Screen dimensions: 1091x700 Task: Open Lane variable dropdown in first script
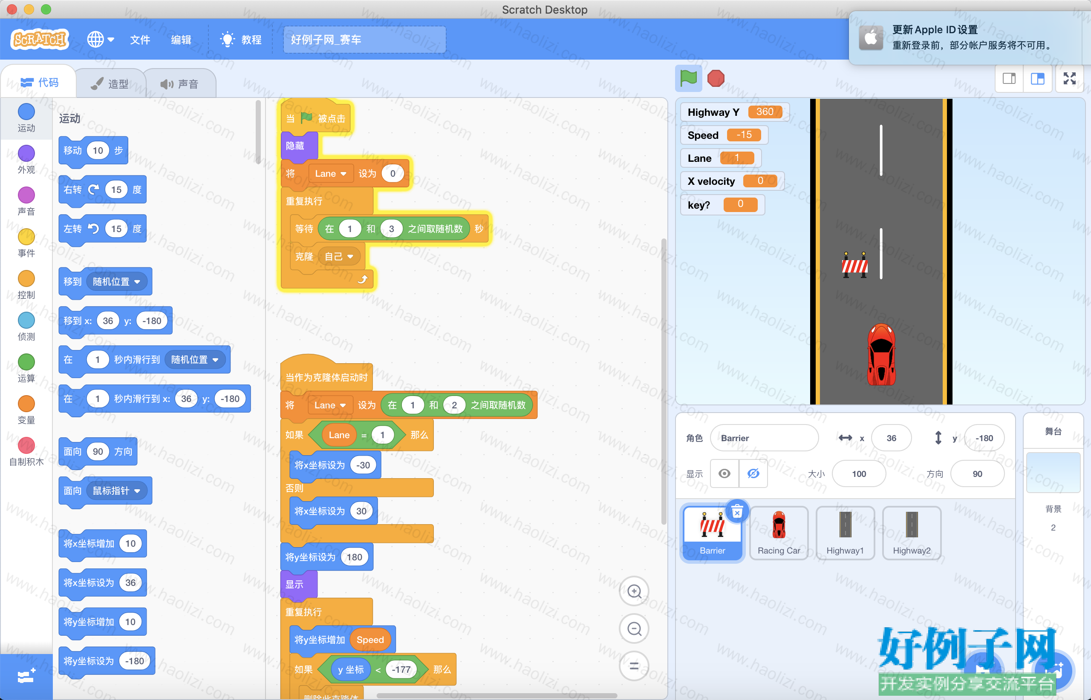(331, 174)
